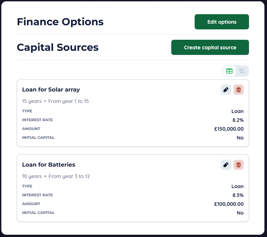Click the Capital Sources heading
Screen dimensions: 267x237
click(58, 47)
